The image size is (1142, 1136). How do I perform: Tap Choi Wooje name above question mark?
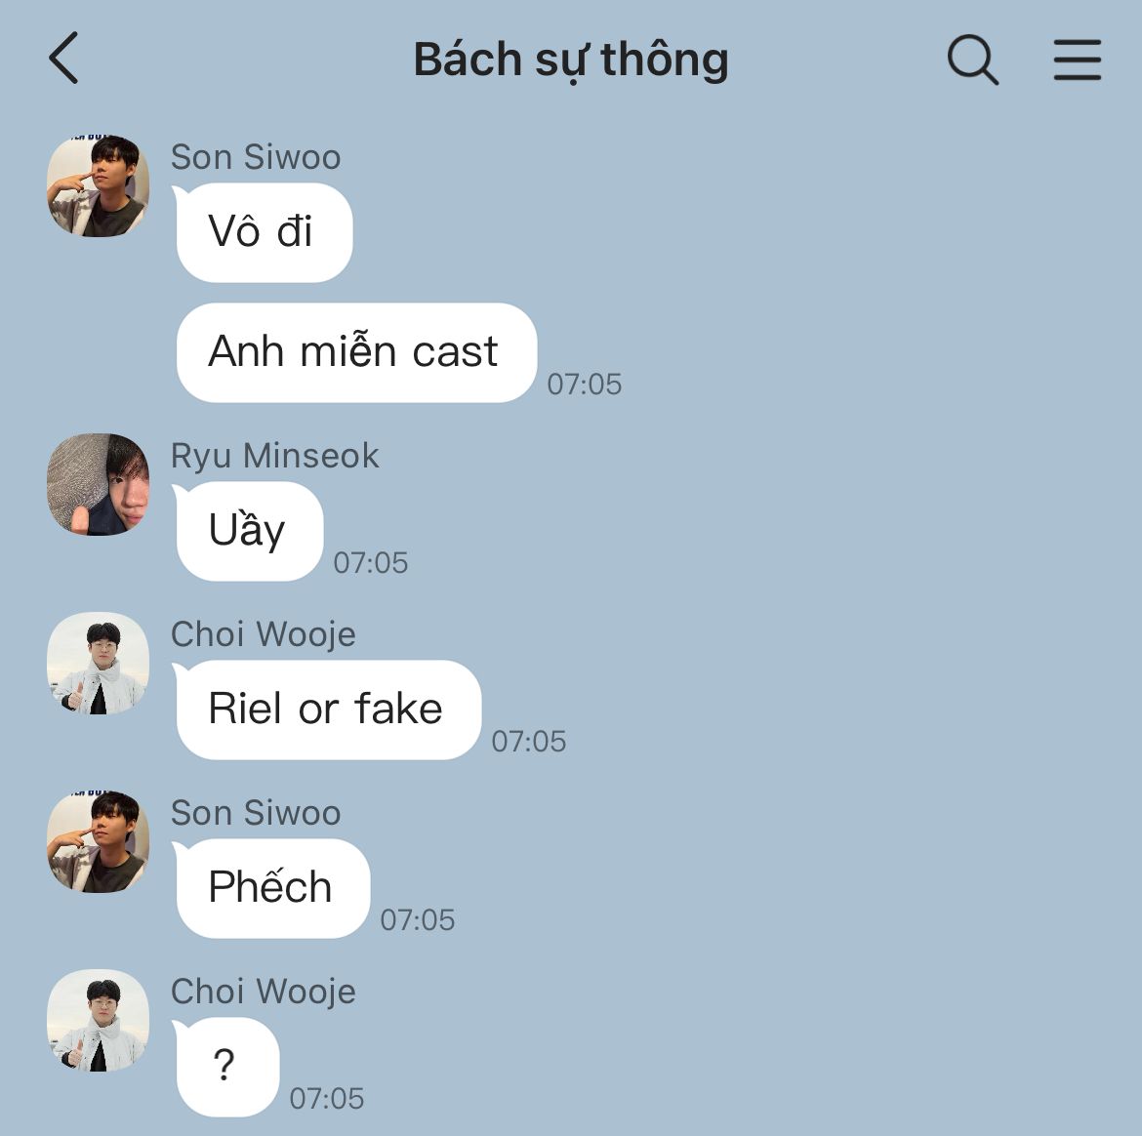click(263, 992)
